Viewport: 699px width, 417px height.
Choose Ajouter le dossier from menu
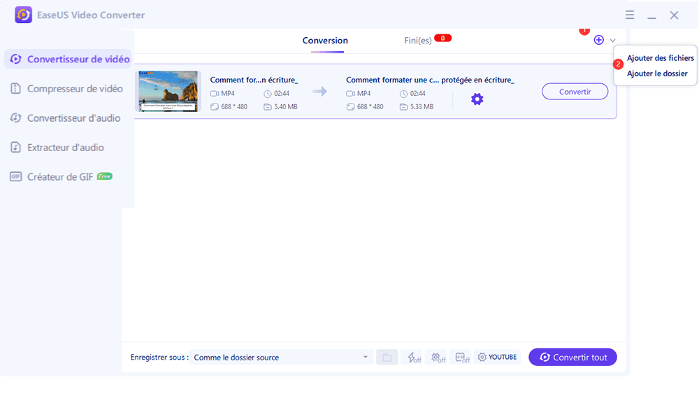(656, 73)
